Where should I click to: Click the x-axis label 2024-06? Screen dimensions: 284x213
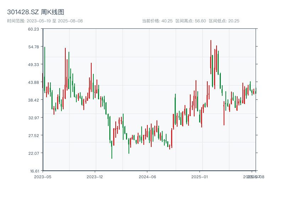pos(147,177)
